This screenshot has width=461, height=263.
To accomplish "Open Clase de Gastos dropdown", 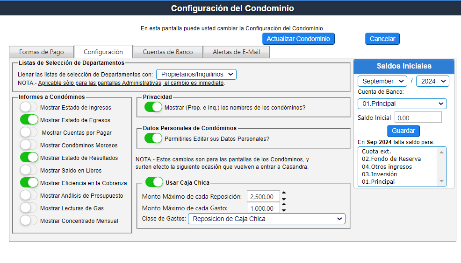I will pyautogui.click(x=267, y=219).
